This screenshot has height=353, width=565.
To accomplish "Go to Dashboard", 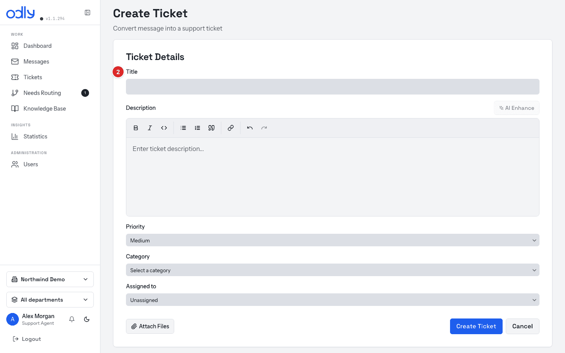I will coord(50,46).
